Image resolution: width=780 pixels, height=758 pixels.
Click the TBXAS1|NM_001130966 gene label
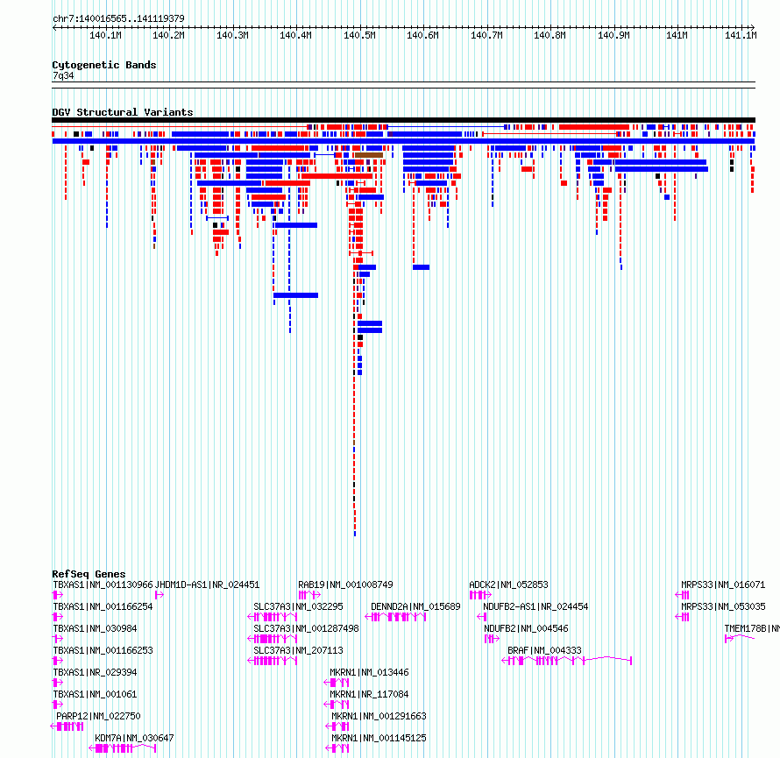click(x=103, y=584)
